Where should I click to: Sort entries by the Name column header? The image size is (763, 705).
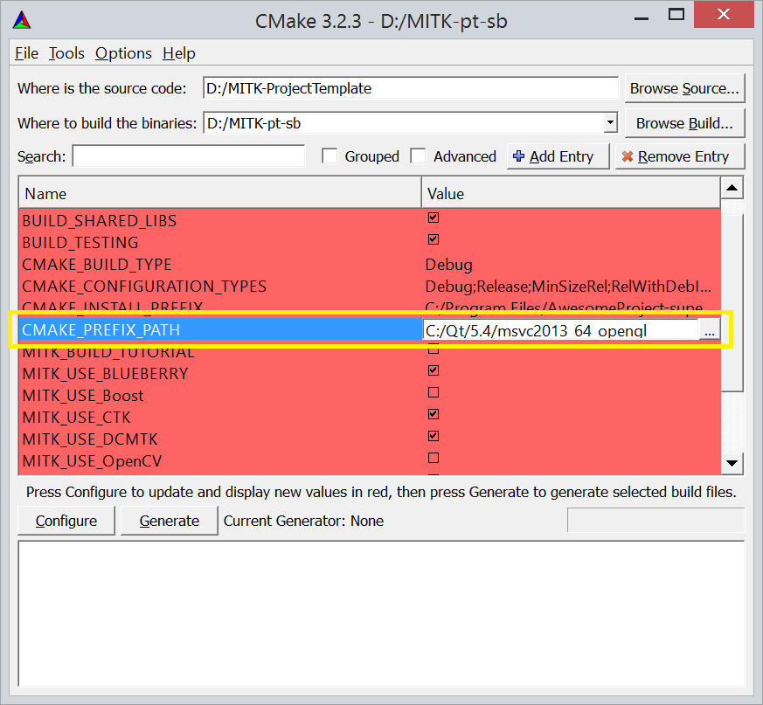[x=218, y=193]
